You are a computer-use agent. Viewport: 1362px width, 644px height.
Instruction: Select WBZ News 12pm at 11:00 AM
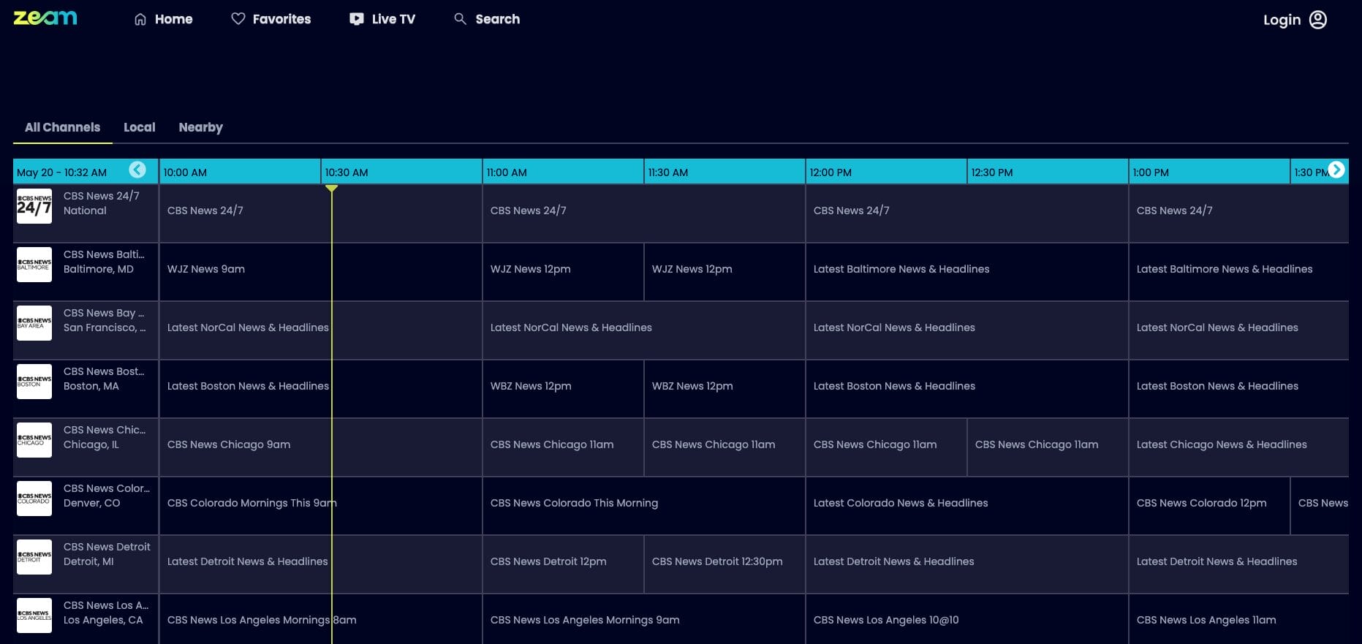click(x=563, y=389)
